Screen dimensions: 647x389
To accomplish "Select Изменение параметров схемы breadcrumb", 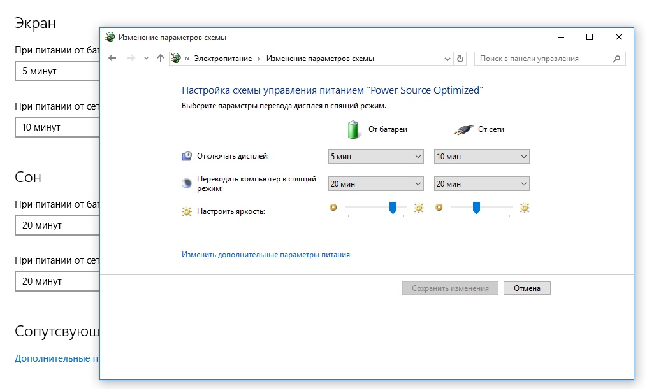I will click(320, 59).
